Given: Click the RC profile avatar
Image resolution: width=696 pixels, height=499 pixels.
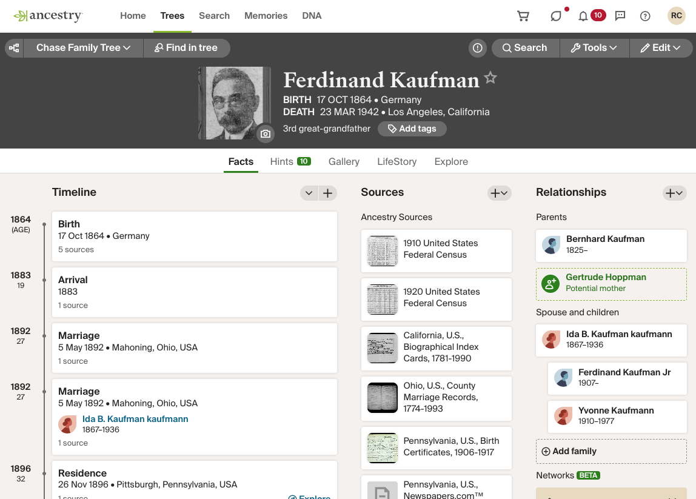Looking at the screenshot, I should pos(676,16).
